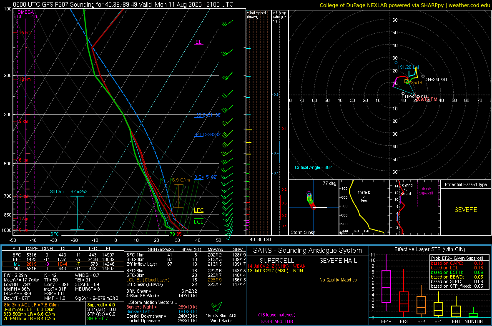Click the -30 C=31136' height label
Image resolution: width=492 pixels, height=326 pixels.
[x=208, y=115]
